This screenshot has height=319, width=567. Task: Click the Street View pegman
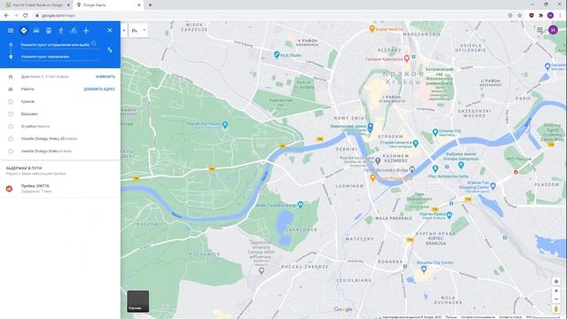(x=556, y=309)
